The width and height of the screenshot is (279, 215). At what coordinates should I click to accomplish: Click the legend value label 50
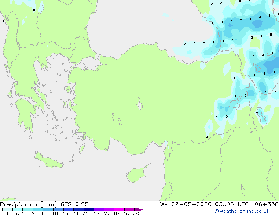(136, 213)
